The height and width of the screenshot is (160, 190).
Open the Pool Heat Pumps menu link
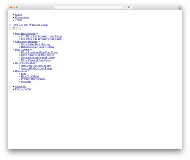[x=25, y=34]
